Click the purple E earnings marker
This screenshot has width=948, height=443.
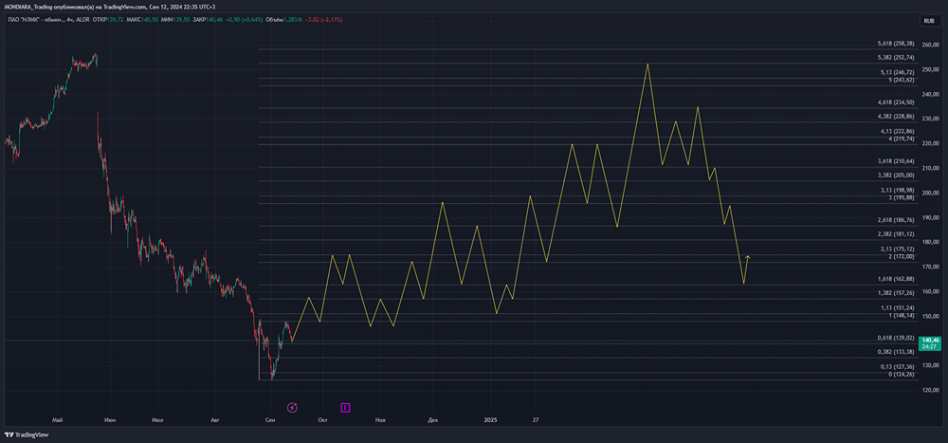(x=345, y=407)
